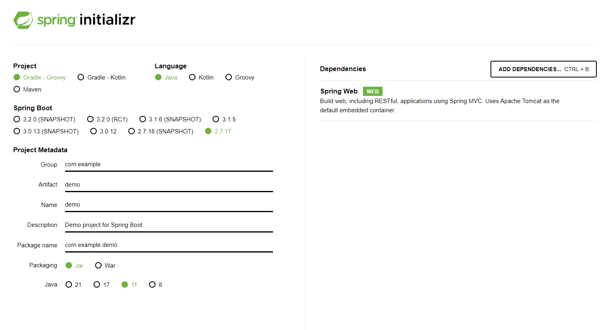Select Spring Boot 3.2.0 (RC1)

click(108, 119)
